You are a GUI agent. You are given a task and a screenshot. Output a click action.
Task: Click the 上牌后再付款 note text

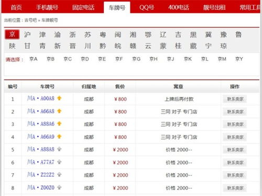(179, 99)
